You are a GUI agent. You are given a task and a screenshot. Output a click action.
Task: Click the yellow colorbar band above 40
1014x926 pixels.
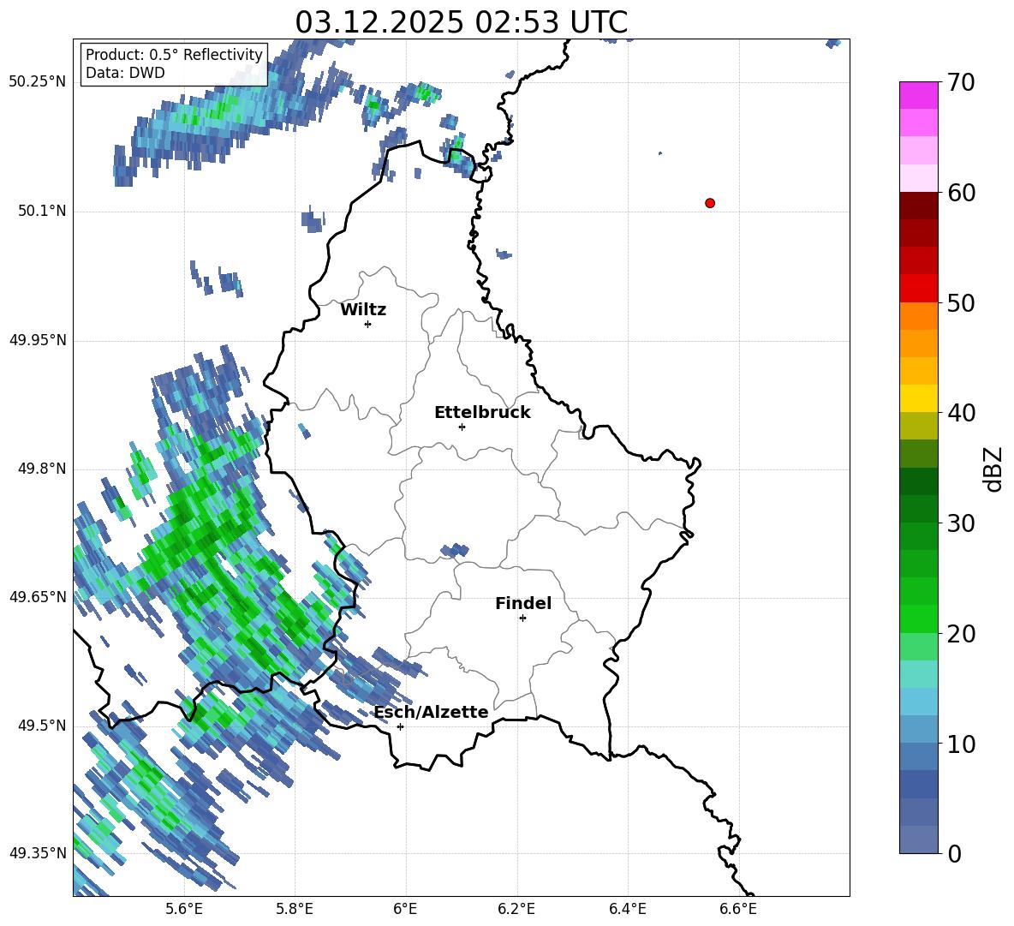coord(918,398)
